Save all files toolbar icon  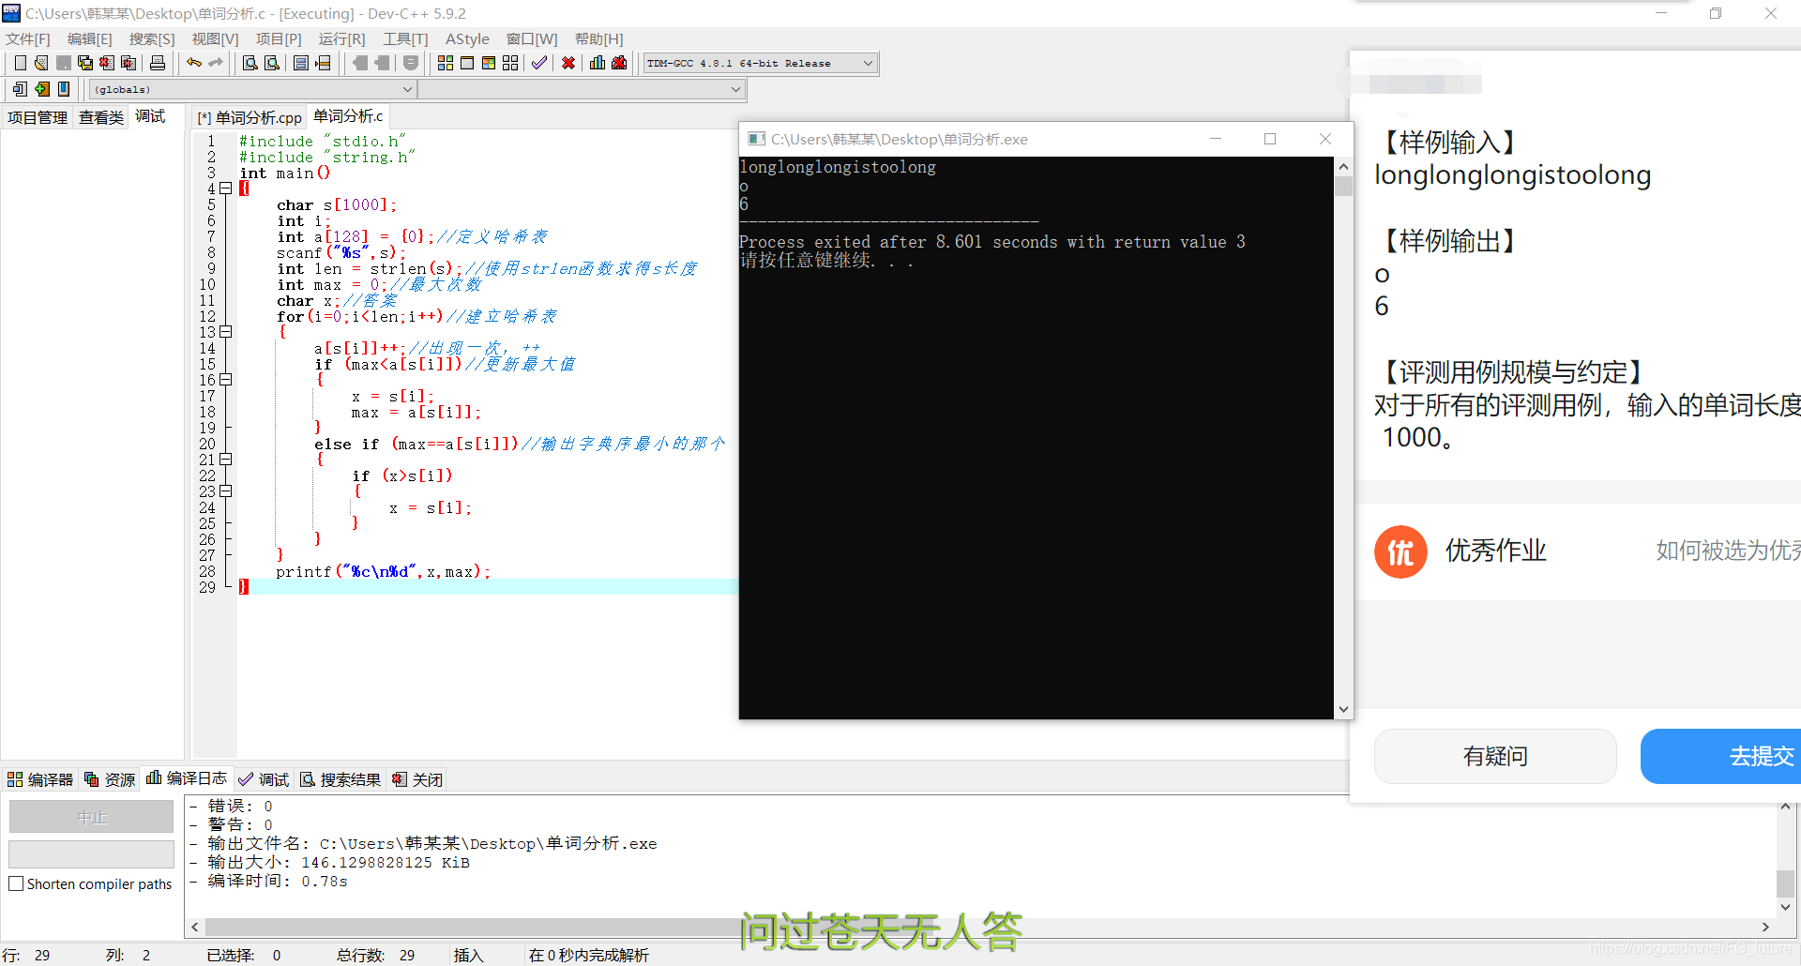[85, 63]
